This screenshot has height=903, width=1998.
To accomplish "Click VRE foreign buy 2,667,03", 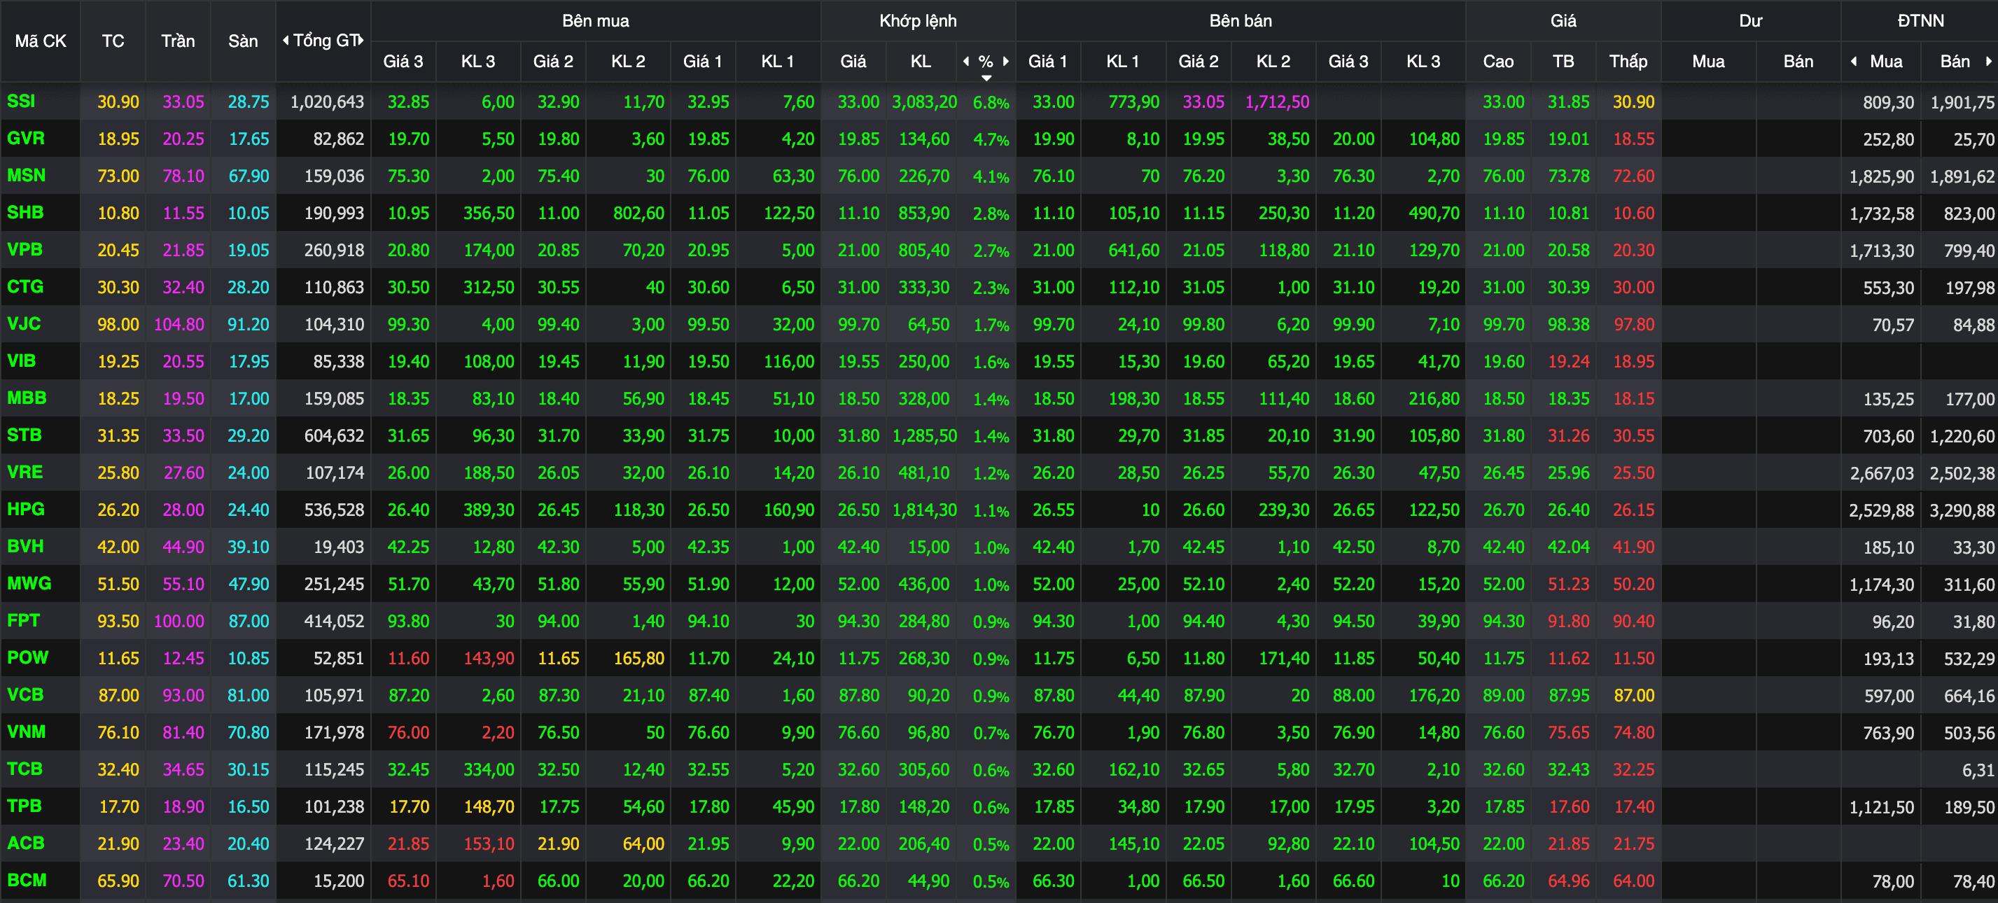I will [1882, 473].
